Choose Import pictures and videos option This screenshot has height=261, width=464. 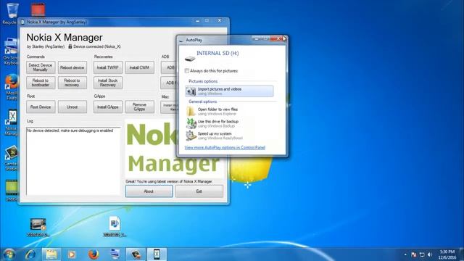(229, 91)
